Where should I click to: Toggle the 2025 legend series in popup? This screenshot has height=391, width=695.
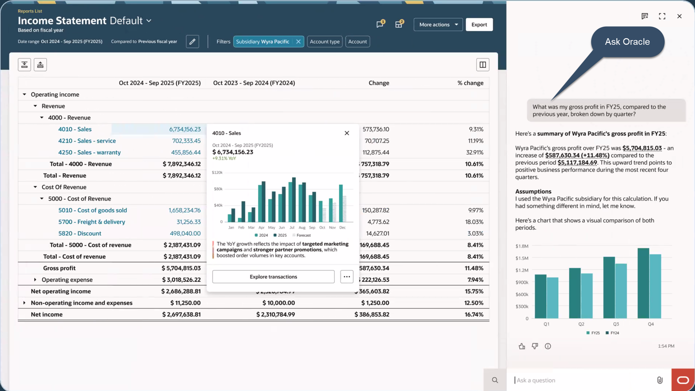[280, 235]
